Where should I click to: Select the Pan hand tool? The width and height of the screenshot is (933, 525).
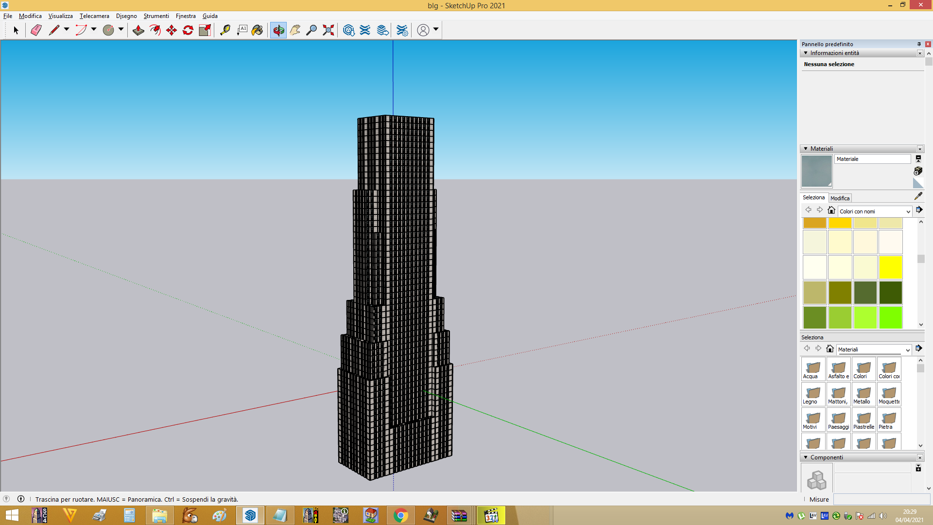295,30
